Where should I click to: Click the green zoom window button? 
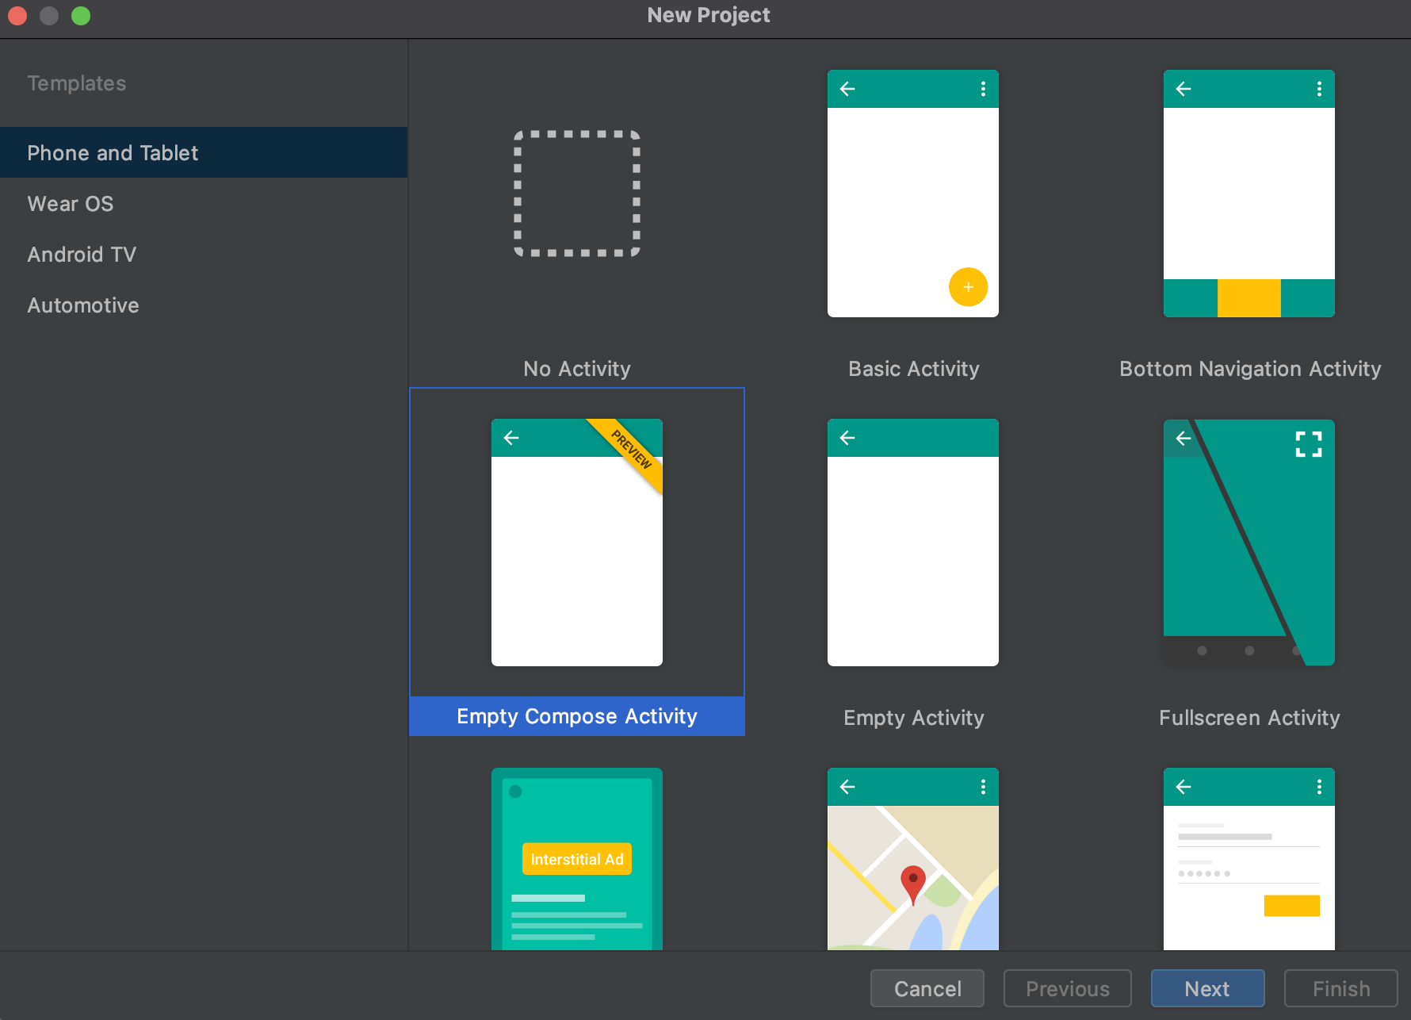click(81, 16)
